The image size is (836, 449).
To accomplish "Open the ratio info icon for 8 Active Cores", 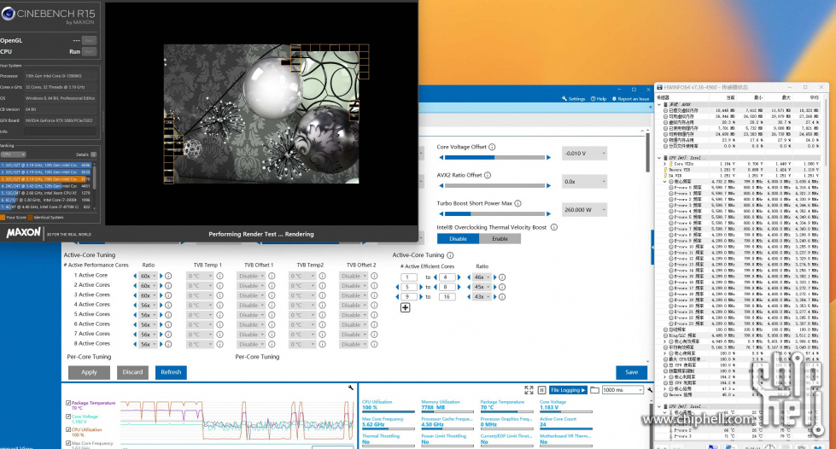I will 168,345.
